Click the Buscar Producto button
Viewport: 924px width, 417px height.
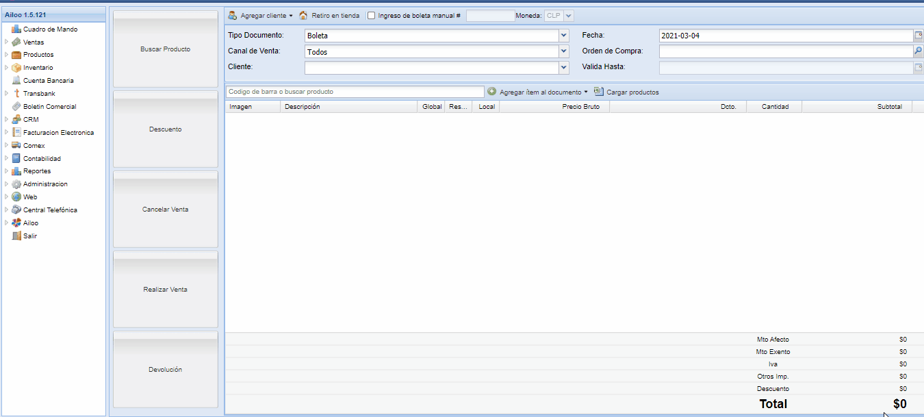tap(166, 49)
